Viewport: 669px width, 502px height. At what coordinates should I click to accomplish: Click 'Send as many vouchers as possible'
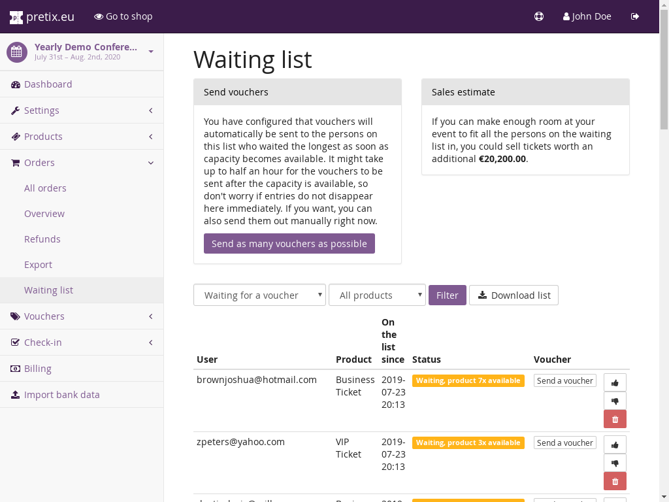tap(289, 244)
